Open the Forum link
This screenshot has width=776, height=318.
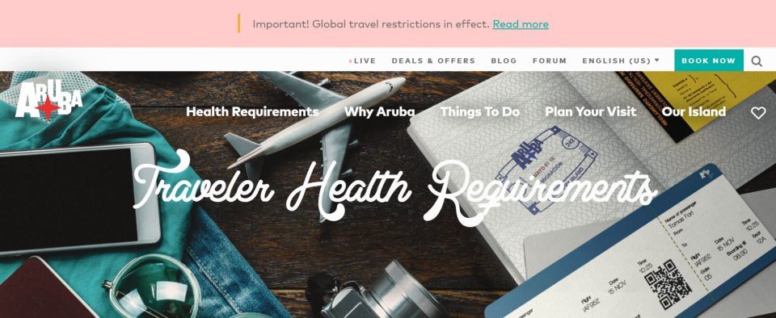coord(550,61)
